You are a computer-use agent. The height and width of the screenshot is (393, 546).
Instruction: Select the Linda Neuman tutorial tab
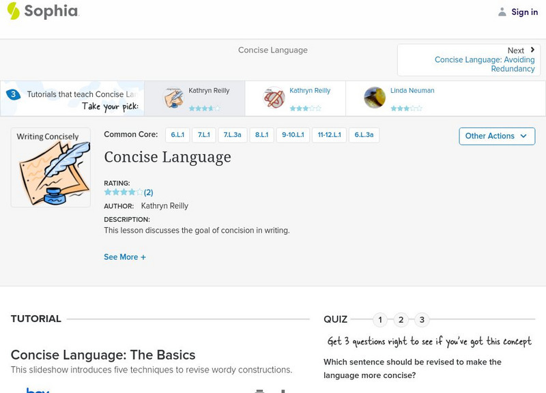(x=396, y=98)
